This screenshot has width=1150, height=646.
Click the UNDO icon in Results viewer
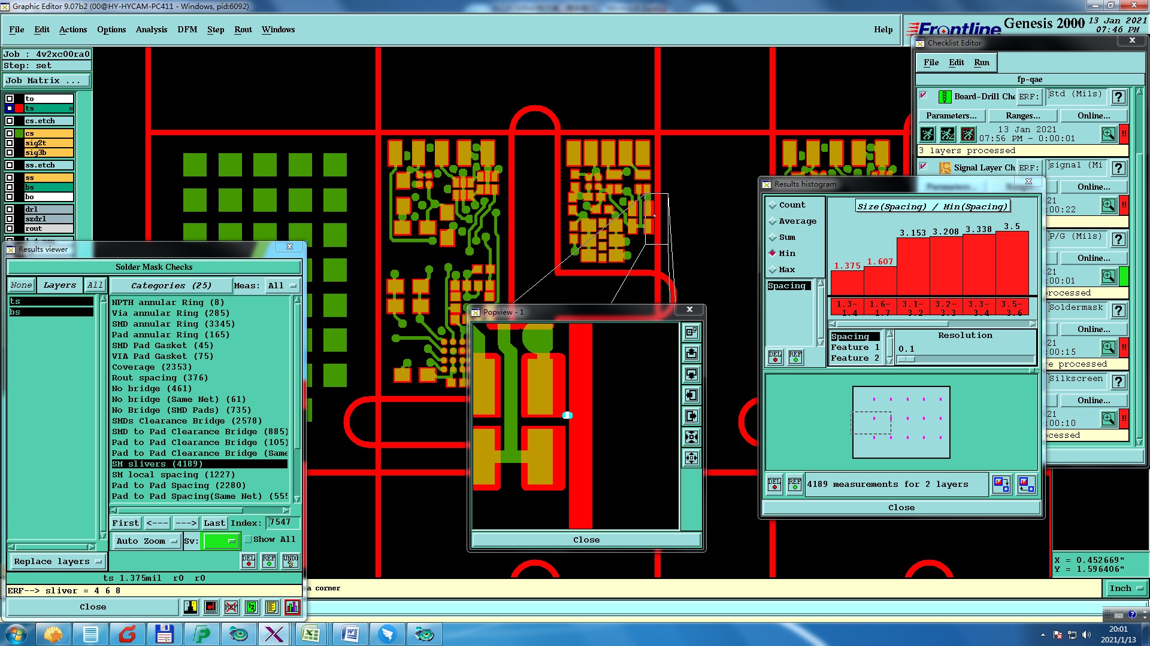[x=290, y=561]
